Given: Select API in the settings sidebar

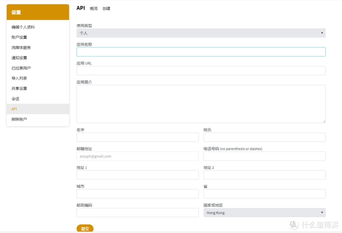Looking at the screenshot, I should point(14,109).
